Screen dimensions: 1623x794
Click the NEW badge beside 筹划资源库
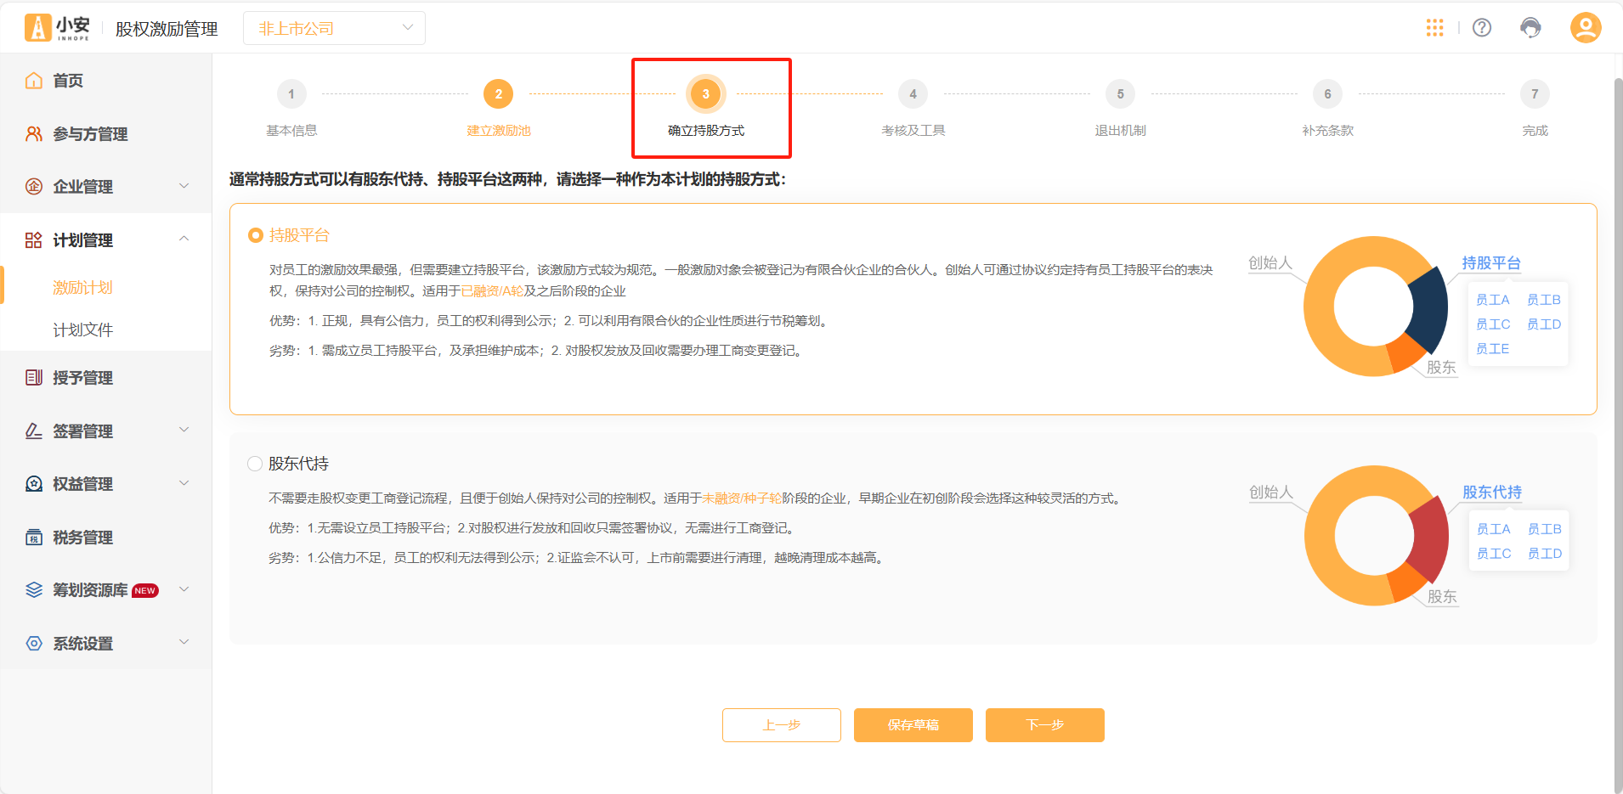[x=145, y=591]
